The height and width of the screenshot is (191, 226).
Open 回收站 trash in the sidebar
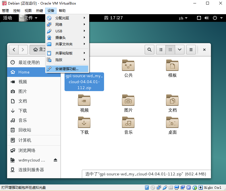click(x=34, y=130)
